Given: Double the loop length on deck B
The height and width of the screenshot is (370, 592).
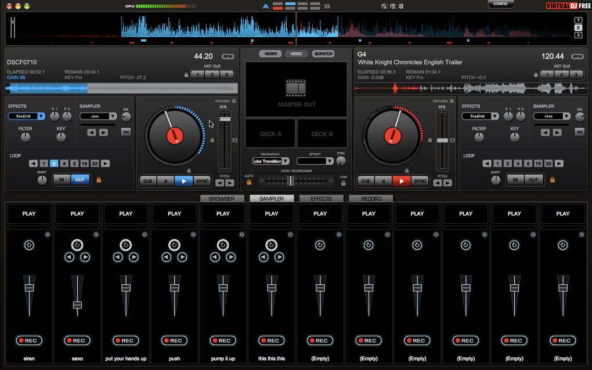Looking at the screenshot, I should (x=559, y=164).
